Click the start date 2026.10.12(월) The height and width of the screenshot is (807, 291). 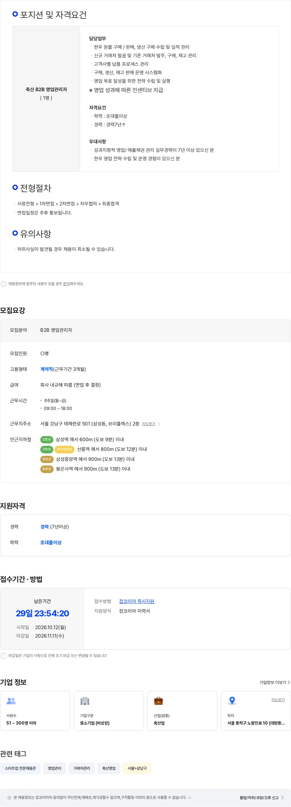(x=50, y=627)
